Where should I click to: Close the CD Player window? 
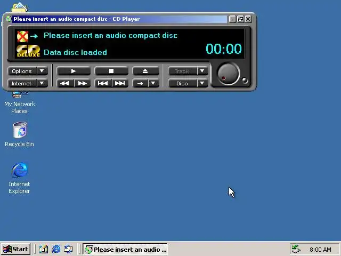pyautogui.click(x=248, y=19)
